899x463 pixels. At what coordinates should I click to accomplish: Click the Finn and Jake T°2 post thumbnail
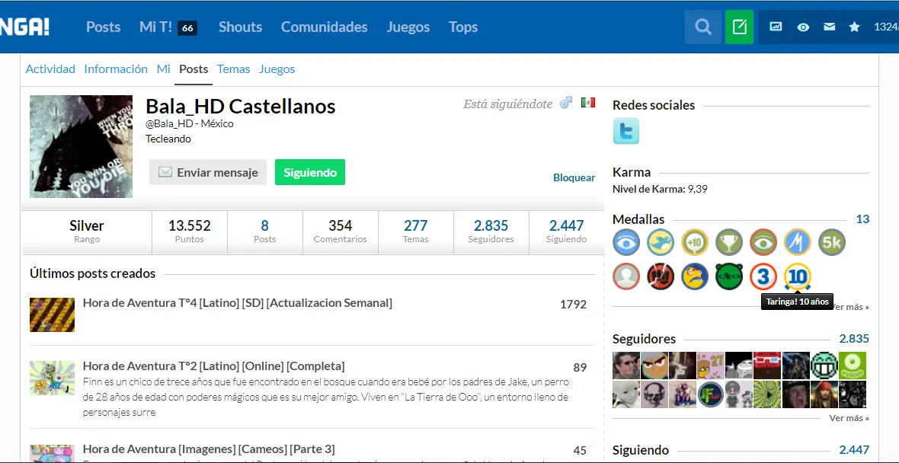(52, 378)
